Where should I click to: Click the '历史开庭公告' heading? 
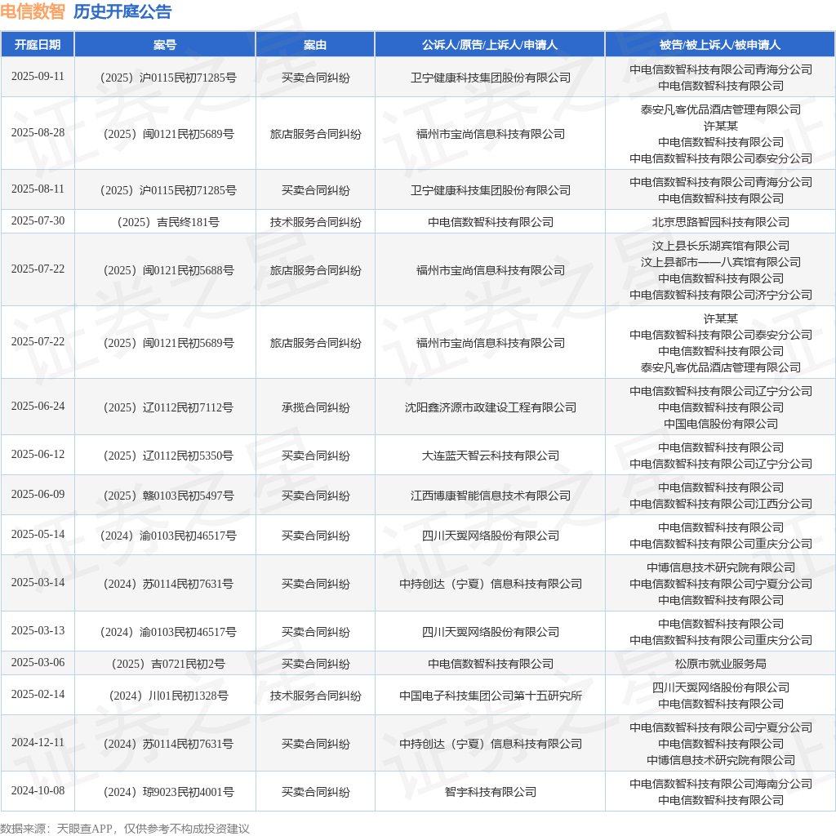click(122, 11)
